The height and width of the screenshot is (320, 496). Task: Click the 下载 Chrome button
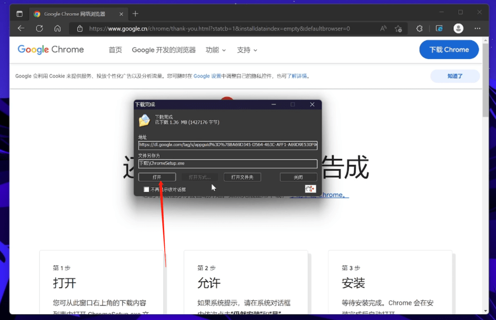coord(449,50)
